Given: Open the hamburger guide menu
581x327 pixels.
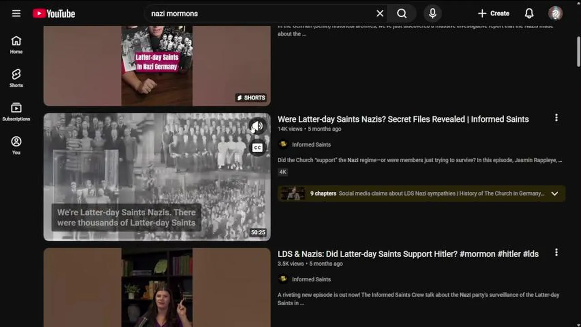Looking at the screenshot, I should pyautogui.click(x=16, y=14).
